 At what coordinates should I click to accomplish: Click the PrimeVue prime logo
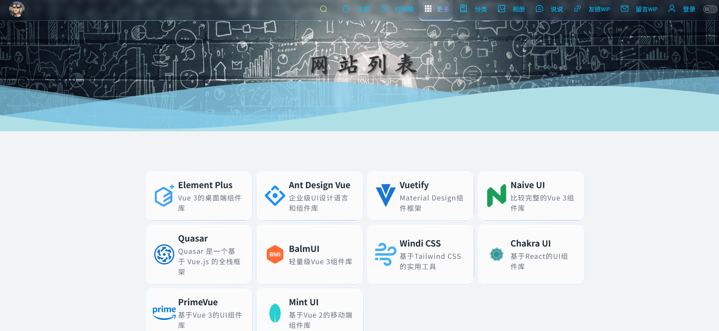tap(164, 313)
